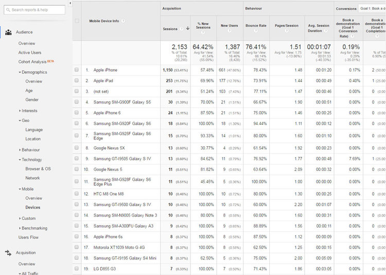
Task: Open Overview under Demographics
Action: 34,81
